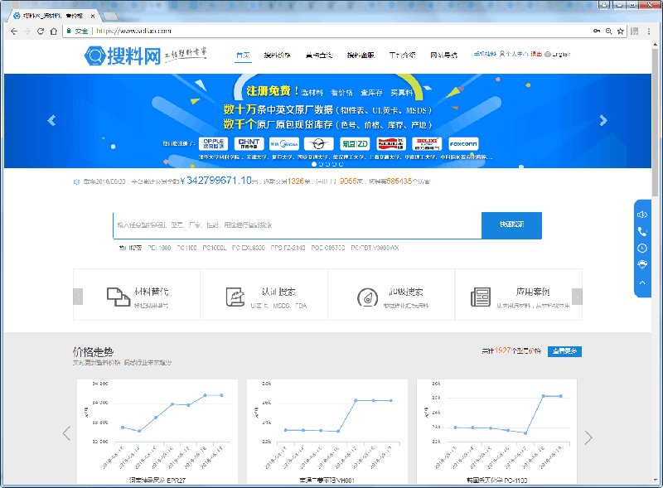This screenshot has width=663, height=488.
Task: Click the speaker icon in right sidebar
Action: point(642,214)
